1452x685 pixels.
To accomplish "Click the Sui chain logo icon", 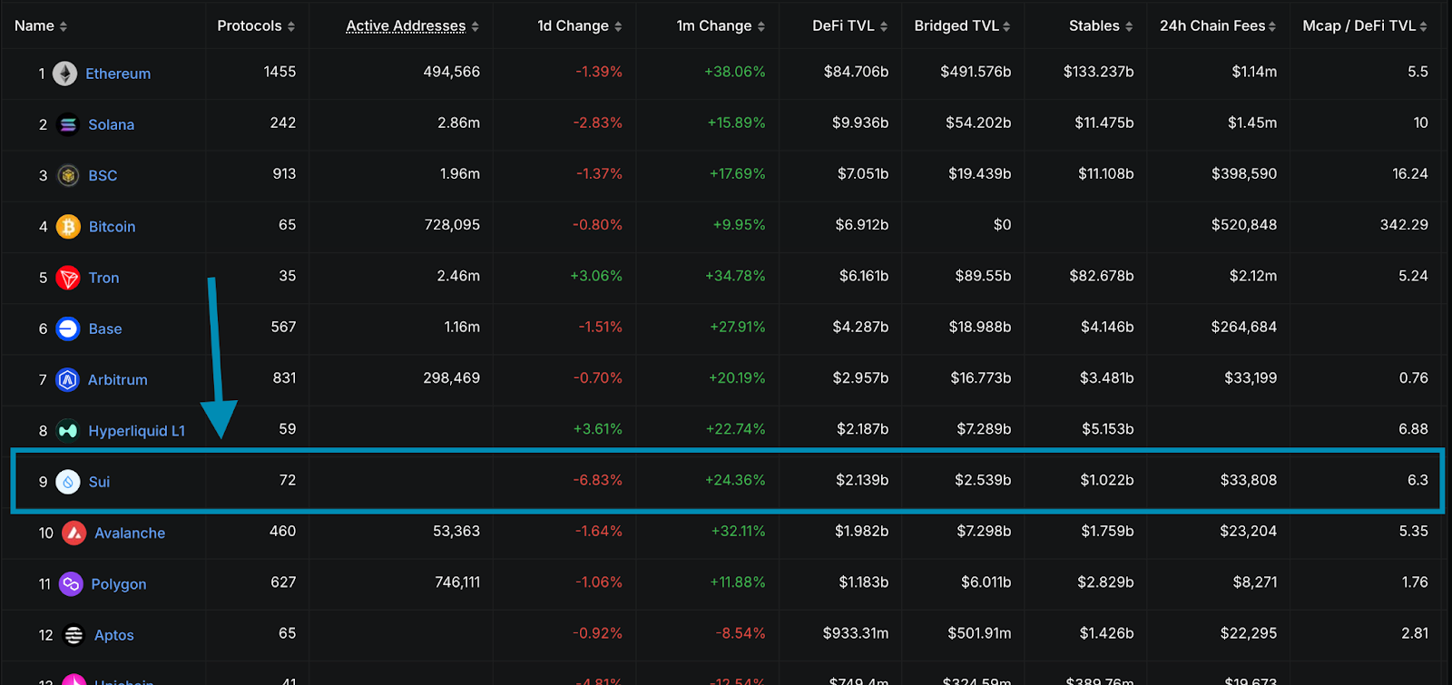I will click(x=68, y=482).
